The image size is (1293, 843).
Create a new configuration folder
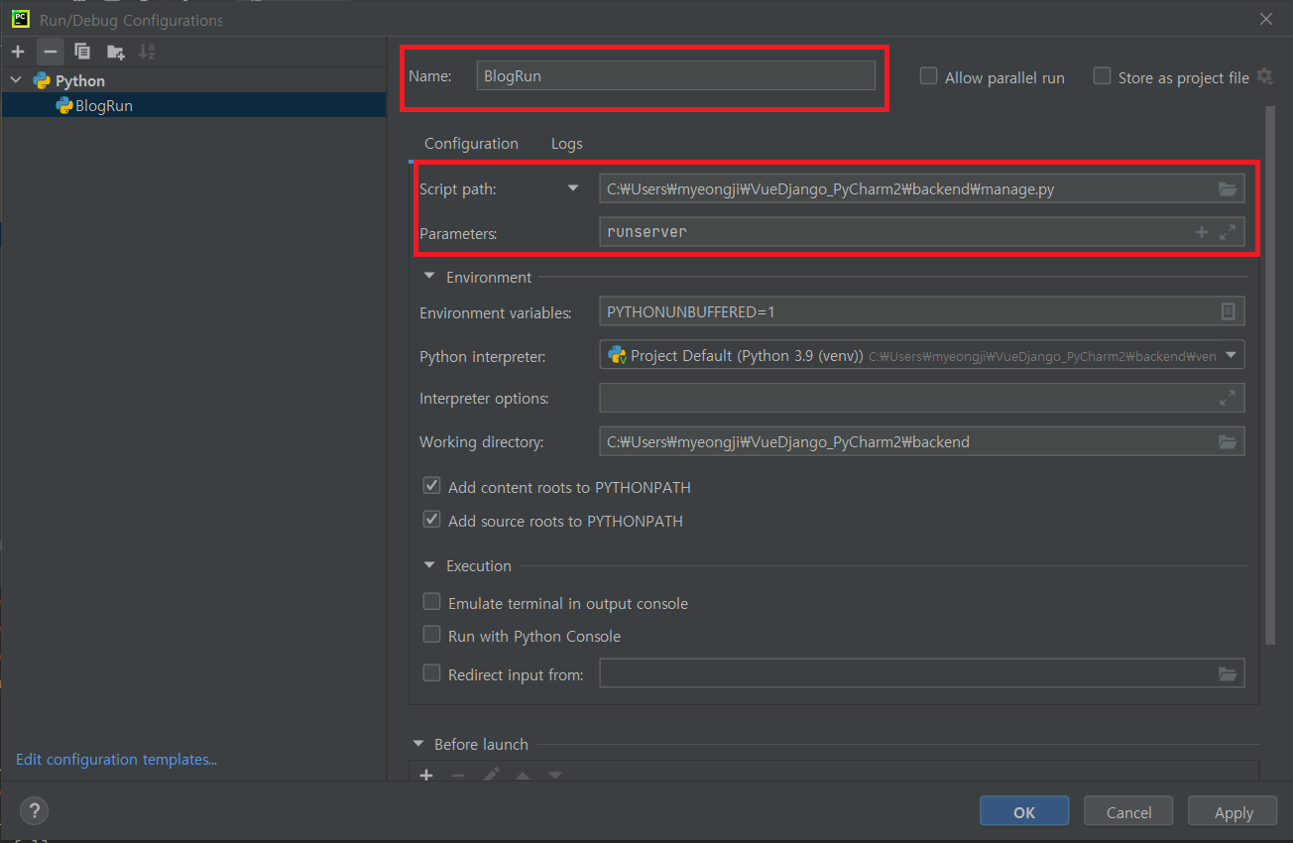point(115,52)
